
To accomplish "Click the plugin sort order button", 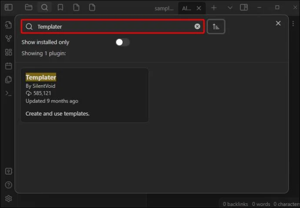I will click(216, 26).
